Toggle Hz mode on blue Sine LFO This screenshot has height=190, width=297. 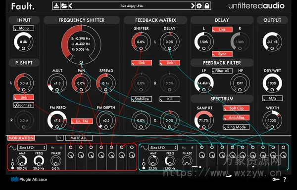pyautogui.click(x=184, y=148)
